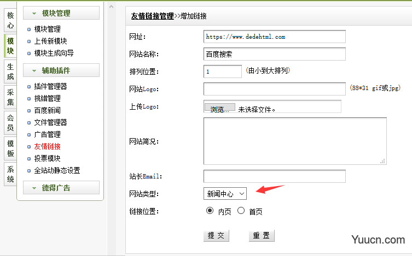This screenshot has width=412, height=256.
Task: Select the 内页 radio button
Action: point(209,211)
